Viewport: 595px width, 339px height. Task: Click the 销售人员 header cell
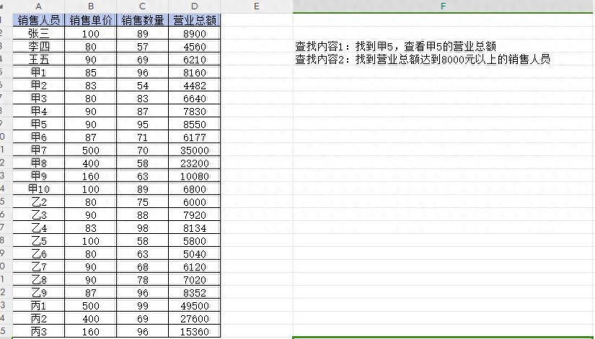39,20
